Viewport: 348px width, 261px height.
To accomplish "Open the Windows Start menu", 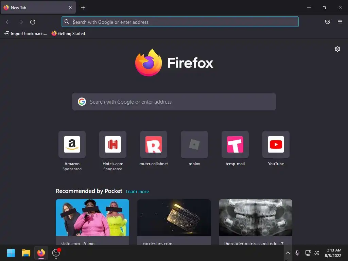I will tap(11, 253).
